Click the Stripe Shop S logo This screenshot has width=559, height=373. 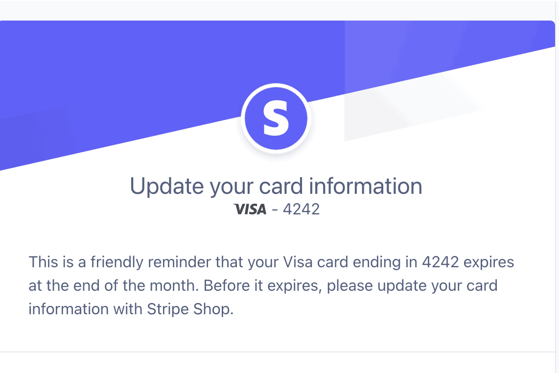coord(276,118)
